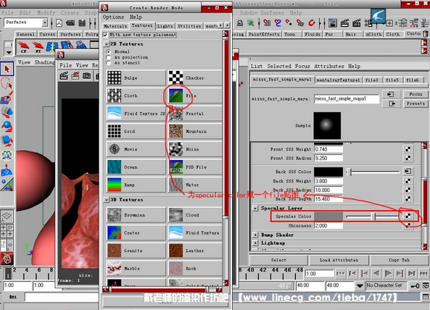The image size is (430, 310).
Task: Create a Granite 3D texture
Action: (x=136, y=251)
